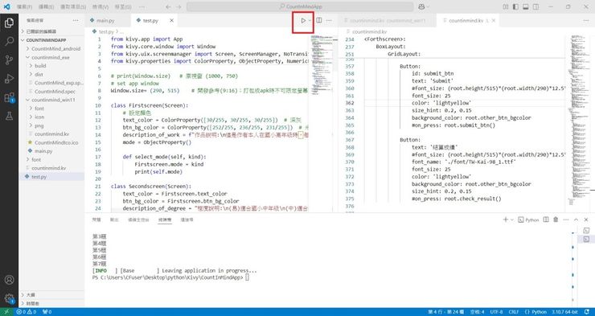Screen dimensions: 595x316
Task: Expand the CountInMind_android folder
Action: 51,48
